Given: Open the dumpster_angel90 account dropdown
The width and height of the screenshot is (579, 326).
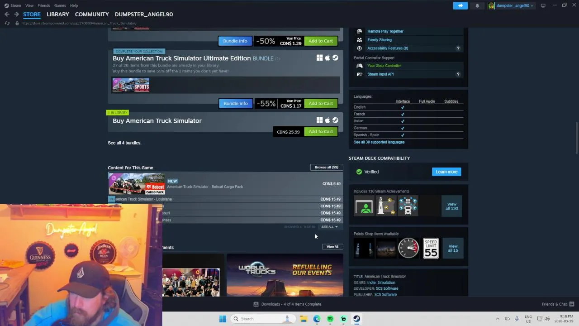Looking at the screenshot, I should (515, 5).
